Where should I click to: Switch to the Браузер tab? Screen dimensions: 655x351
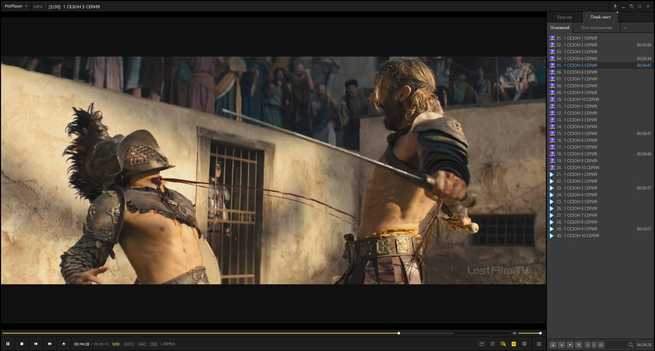pos(564,17)
